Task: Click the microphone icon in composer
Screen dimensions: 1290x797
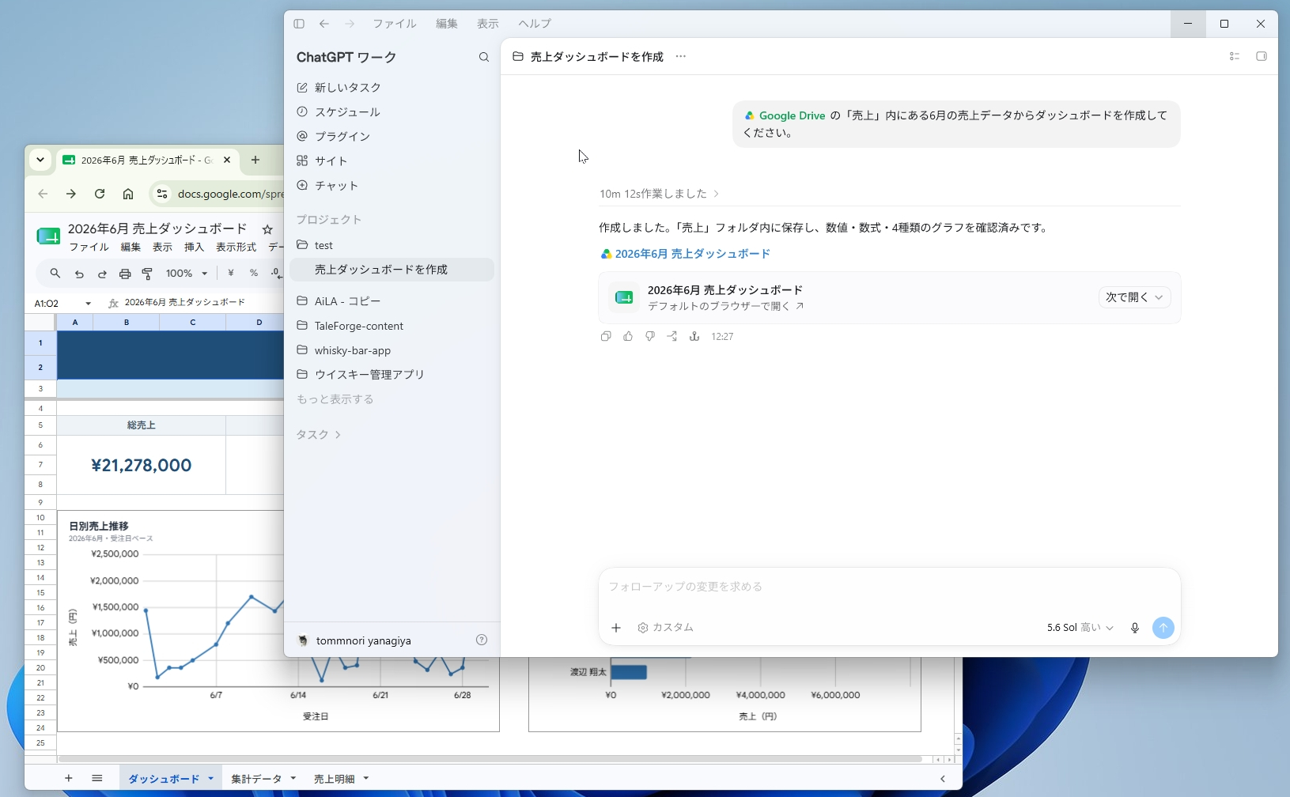Action: click(x=1135, y=628)
